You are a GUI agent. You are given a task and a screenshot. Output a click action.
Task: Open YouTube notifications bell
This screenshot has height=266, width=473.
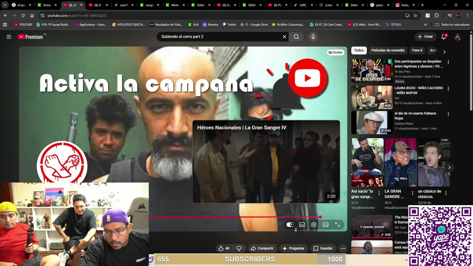click(x=444, y=37)
